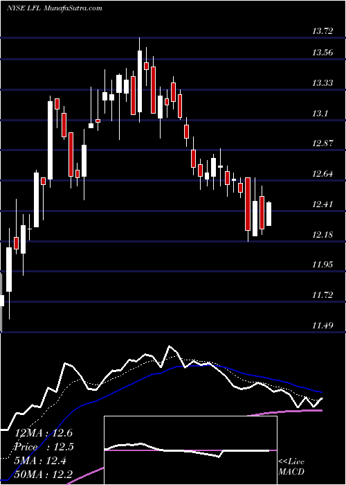Open the MACD inset chart box
The width and height of the screenshot is (346, 485).
click(190, 450)
